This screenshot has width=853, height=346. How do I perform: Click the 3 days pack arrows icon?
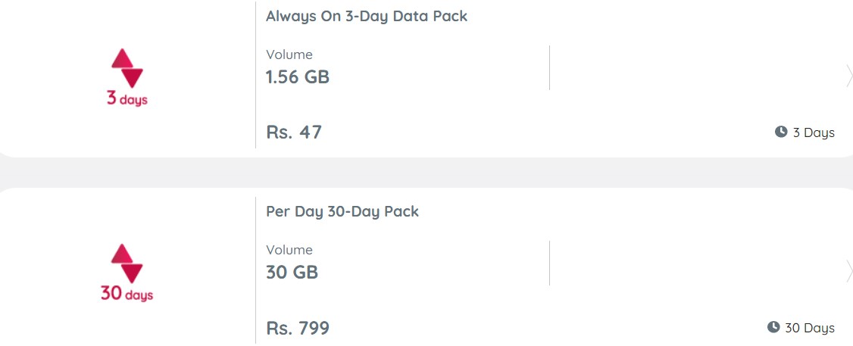coord(127,69)
